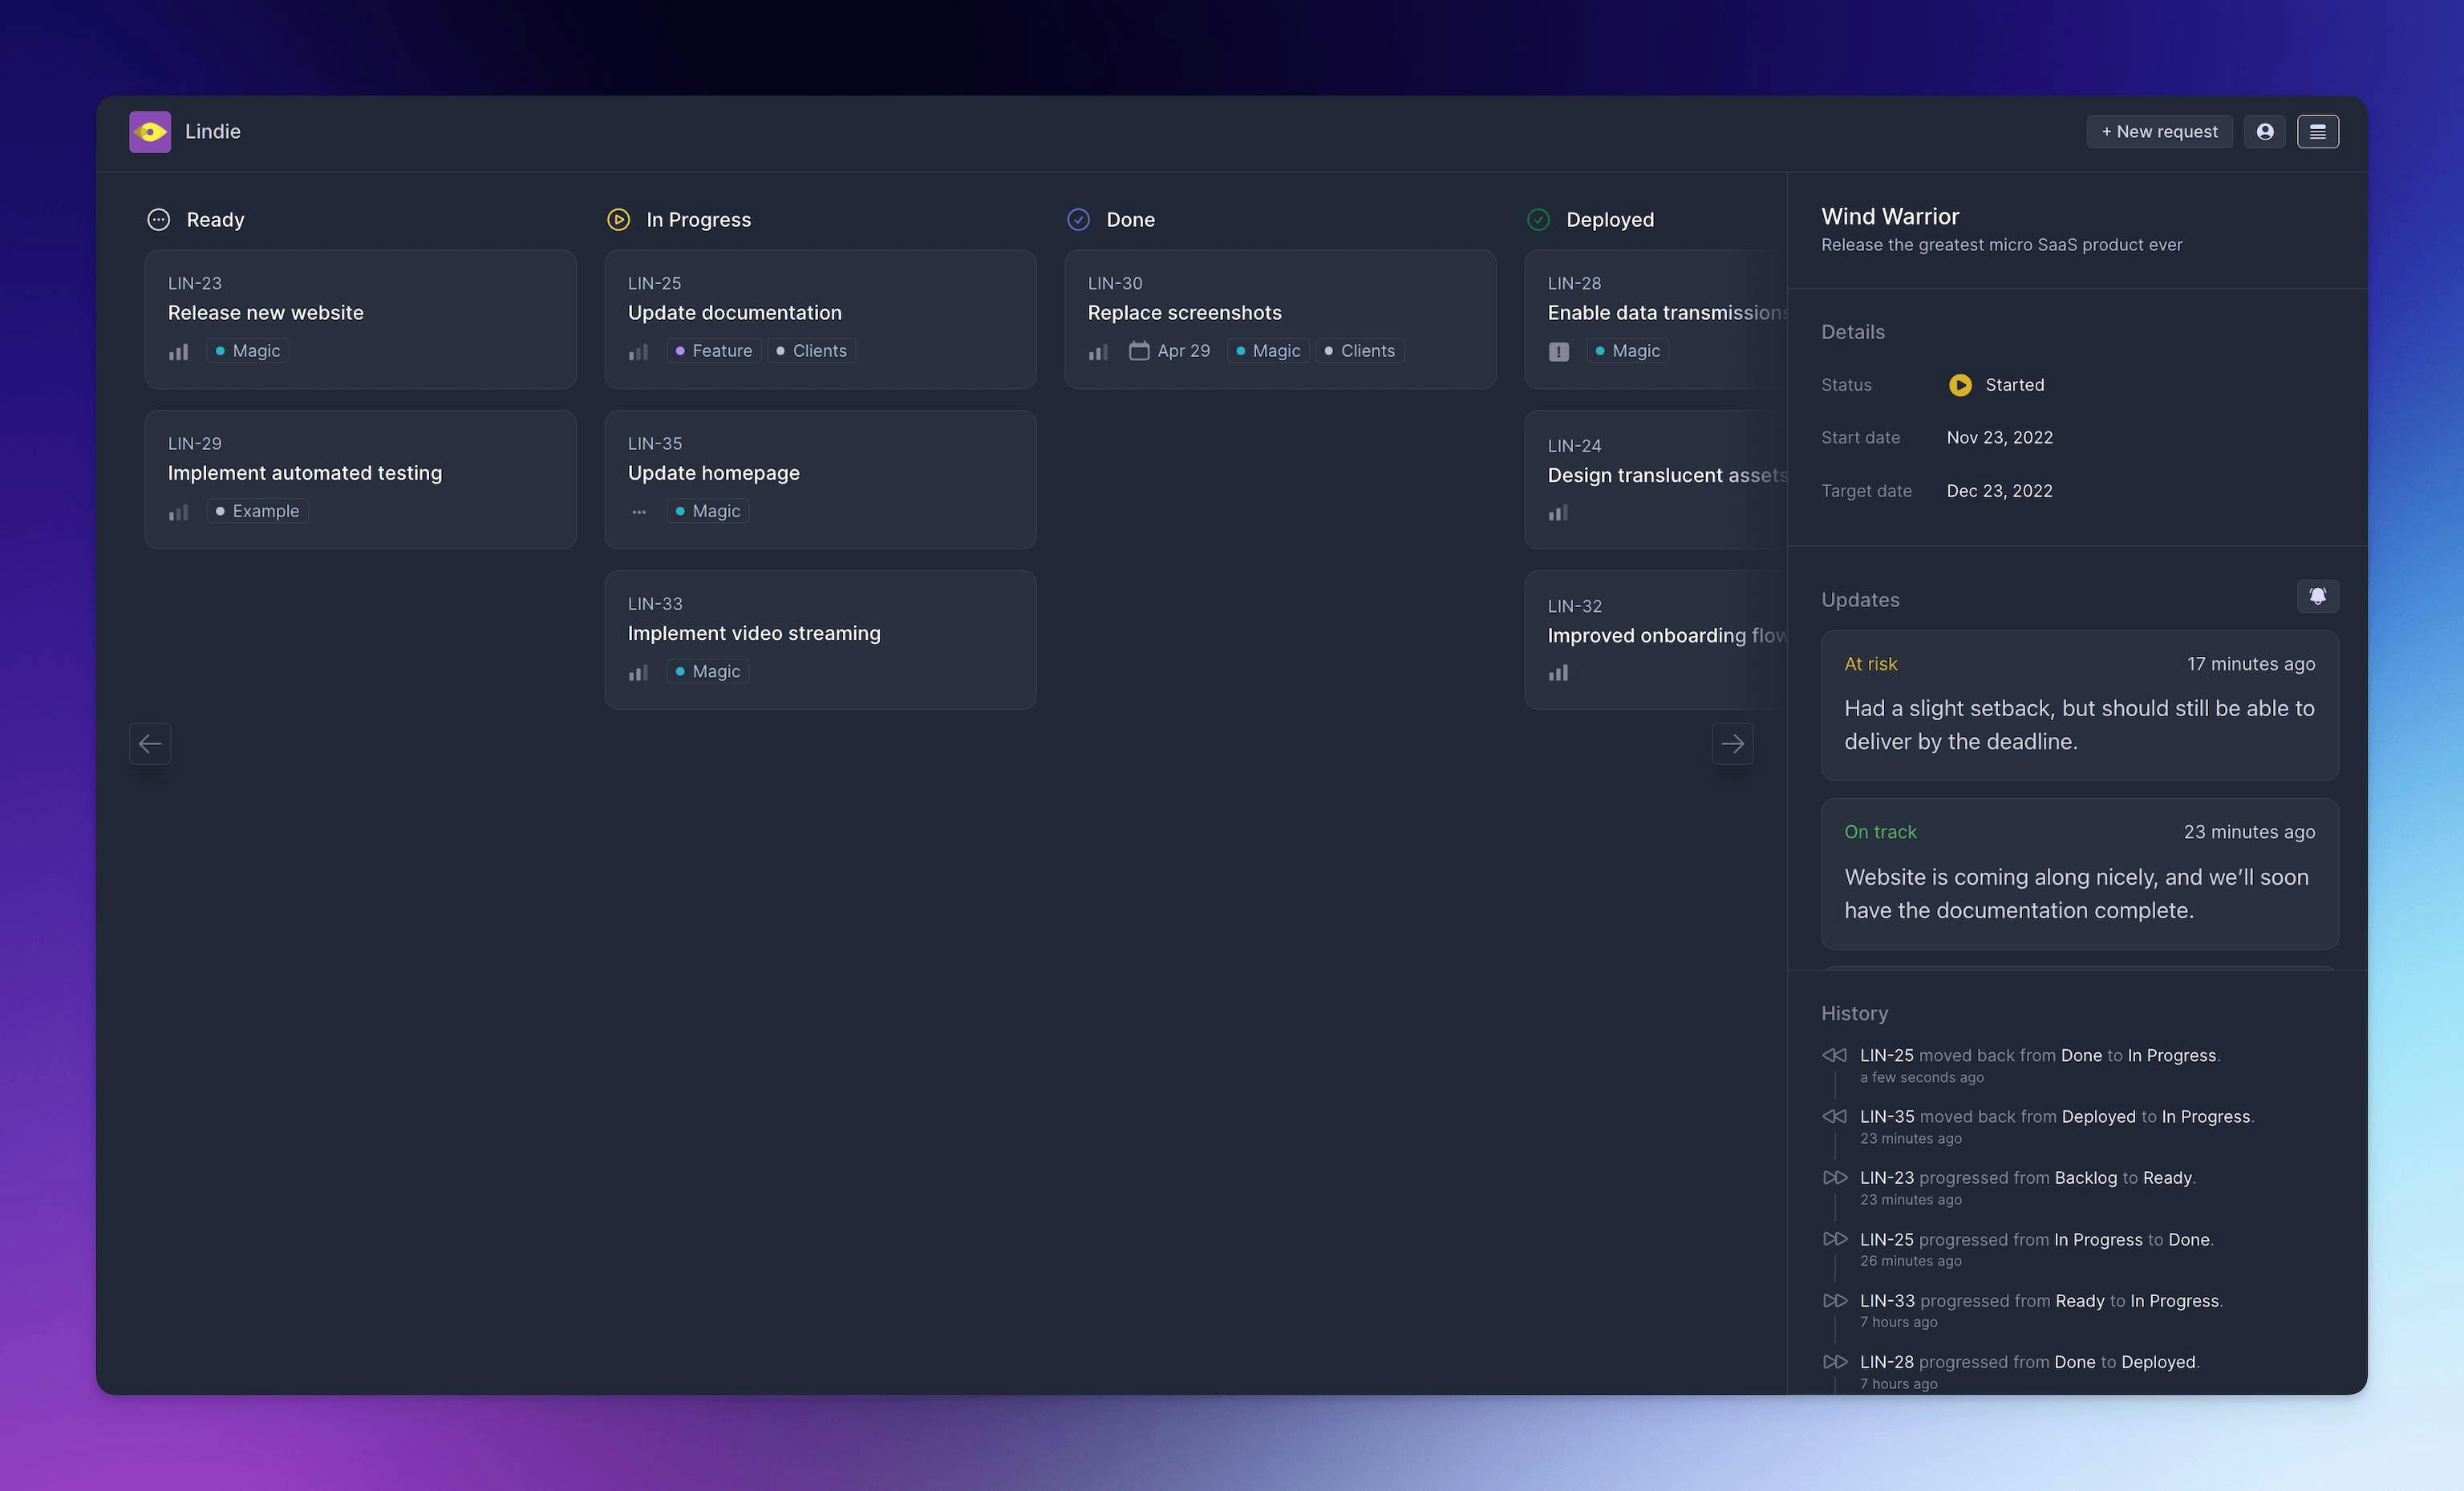Click the Deployed column checkmark icon
2464x1491 pixels.
1538,219
